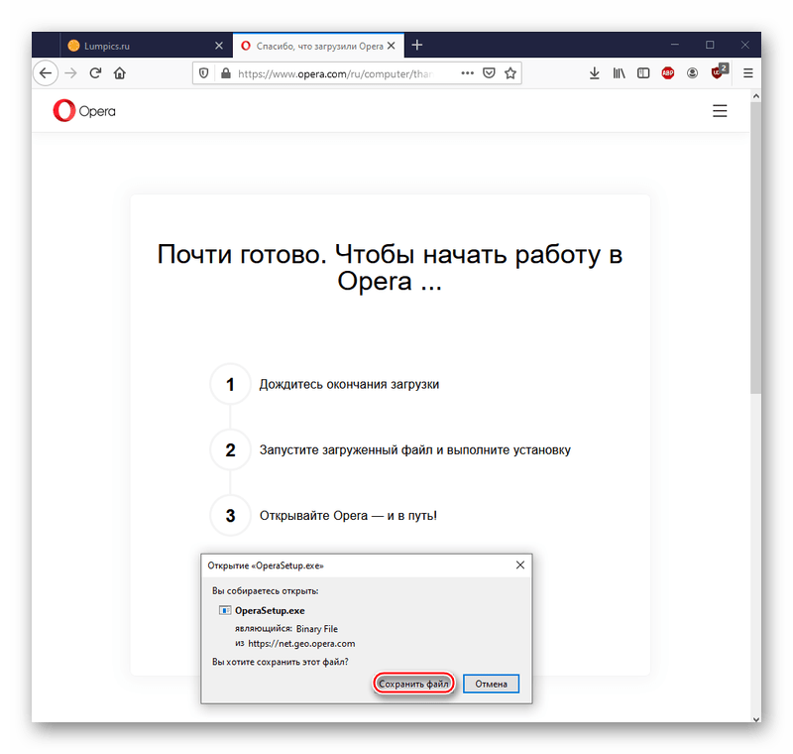This screenshot has width=793, height=754.
Task: Open the Opera site hamburger menu
Action: pos(720,111)
